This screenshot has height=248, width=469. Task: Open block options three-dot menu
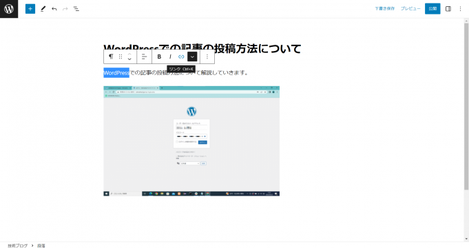[x=207, y=56]
